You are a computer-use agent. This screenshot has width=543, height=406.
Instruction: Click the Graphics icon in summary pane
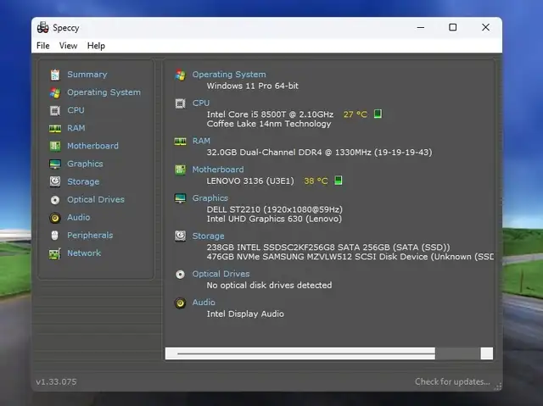point(181,198)
